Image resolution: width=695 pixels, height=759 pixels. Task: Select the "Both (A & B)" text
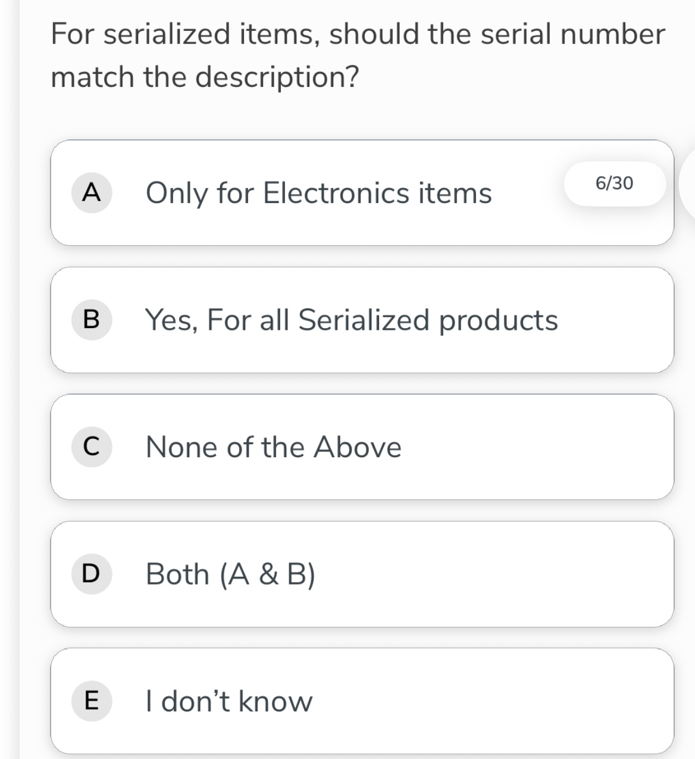(230, 574)
